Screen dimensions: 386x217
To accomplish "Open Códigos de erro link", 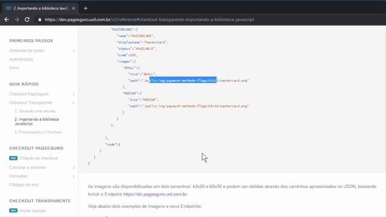I will 24,185.
